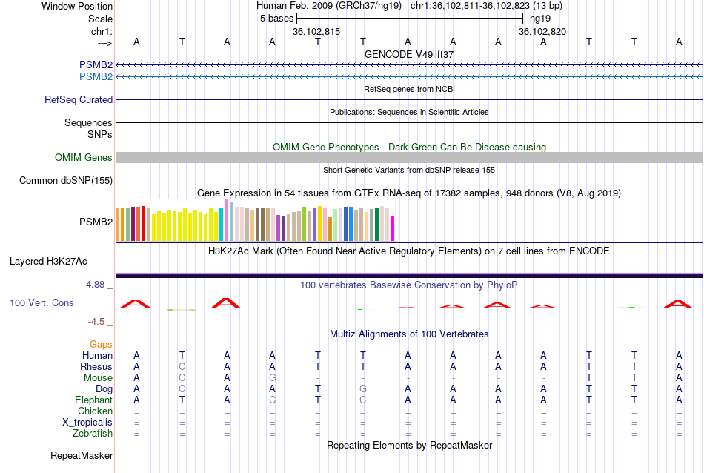The height and width of the screenshot is (473, 704).
Task: Select the Scale track label
Action: point(100,19)
